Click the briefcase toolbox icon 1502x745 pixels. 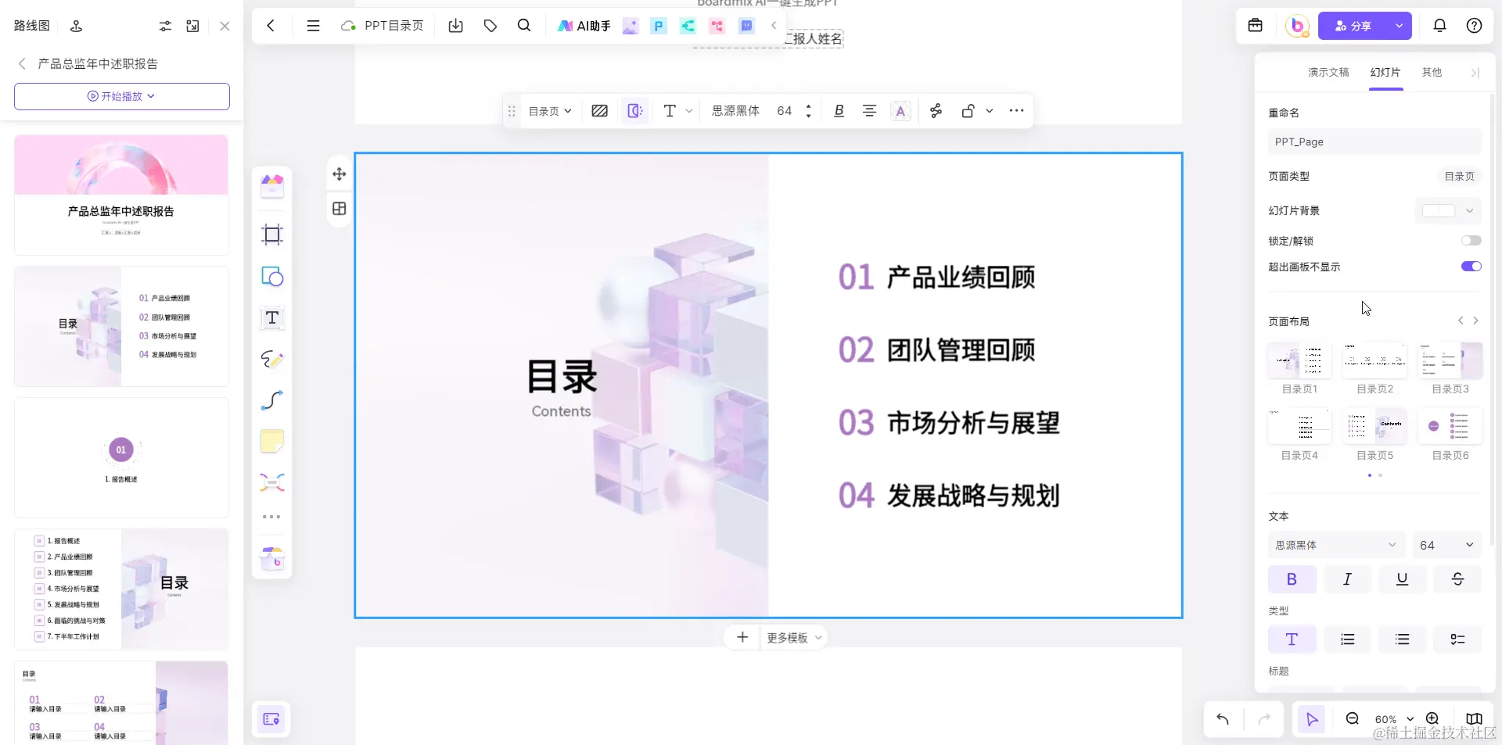tap(1255, 26)
